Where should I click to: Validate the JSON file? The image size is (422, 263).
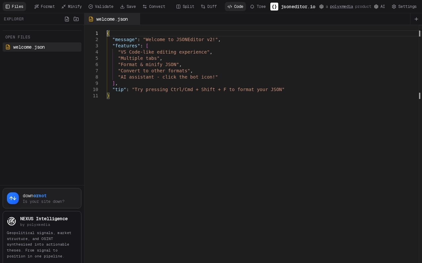(101, 7)
